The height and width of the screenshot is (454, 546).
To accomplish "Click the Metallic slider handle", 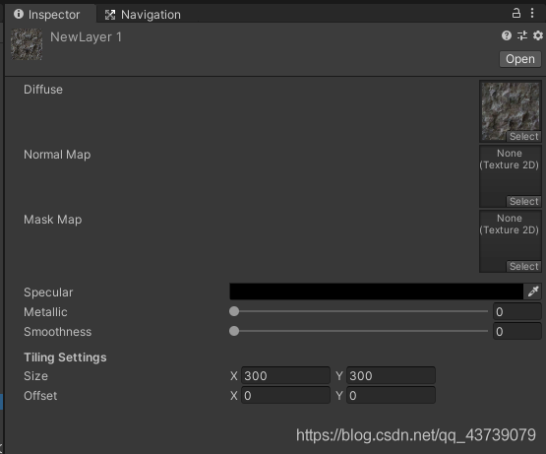I will pyautogui.click(x=234, y=311).
